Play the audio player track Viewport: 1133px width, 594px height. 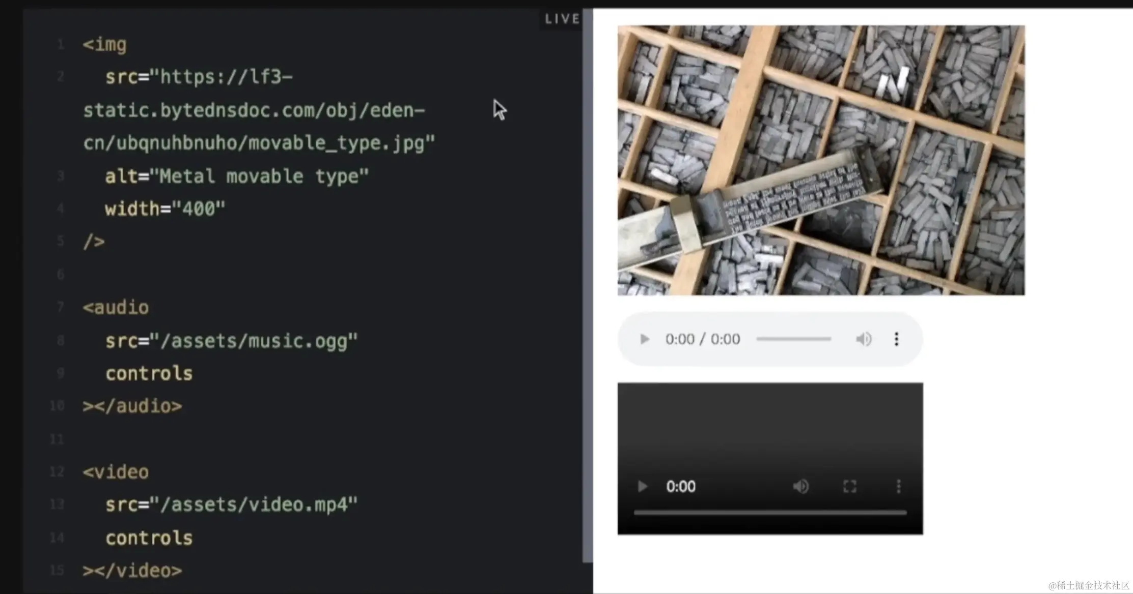pyautogui.click(x=644, y=339)
